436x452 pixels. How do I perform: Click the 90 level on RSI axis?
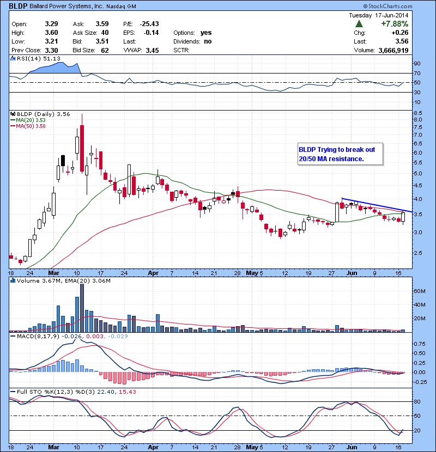(417, 63)
